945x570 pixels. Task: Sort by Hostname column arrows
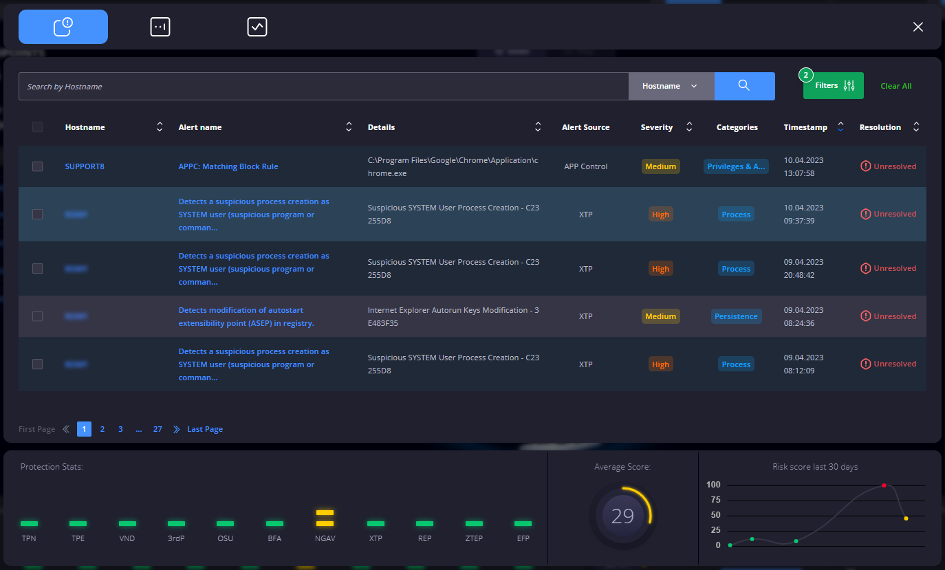(160, 127)
